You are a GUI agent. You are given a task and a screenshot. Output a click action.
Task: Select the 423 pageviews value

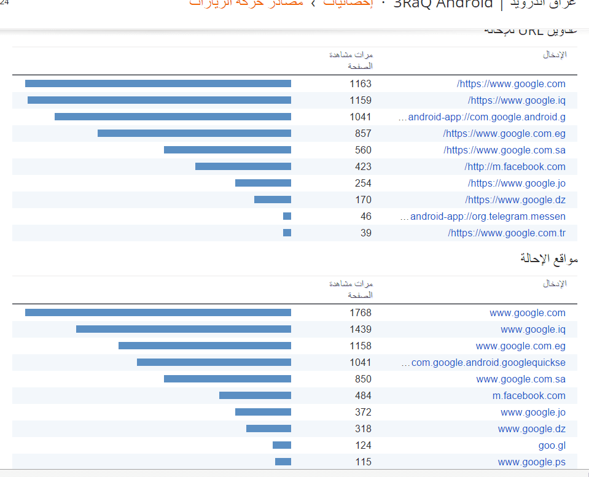(x=363, y=166)
